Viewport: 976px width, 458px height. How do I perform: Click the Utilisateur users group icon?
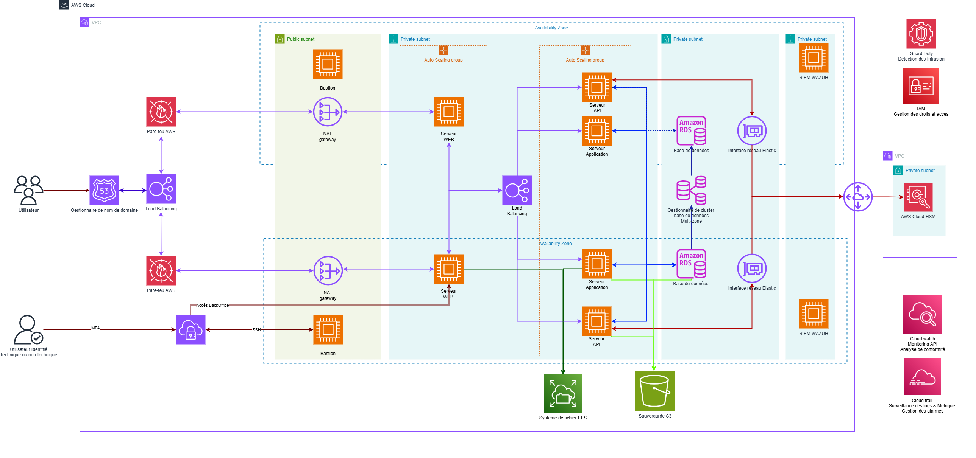28,190
